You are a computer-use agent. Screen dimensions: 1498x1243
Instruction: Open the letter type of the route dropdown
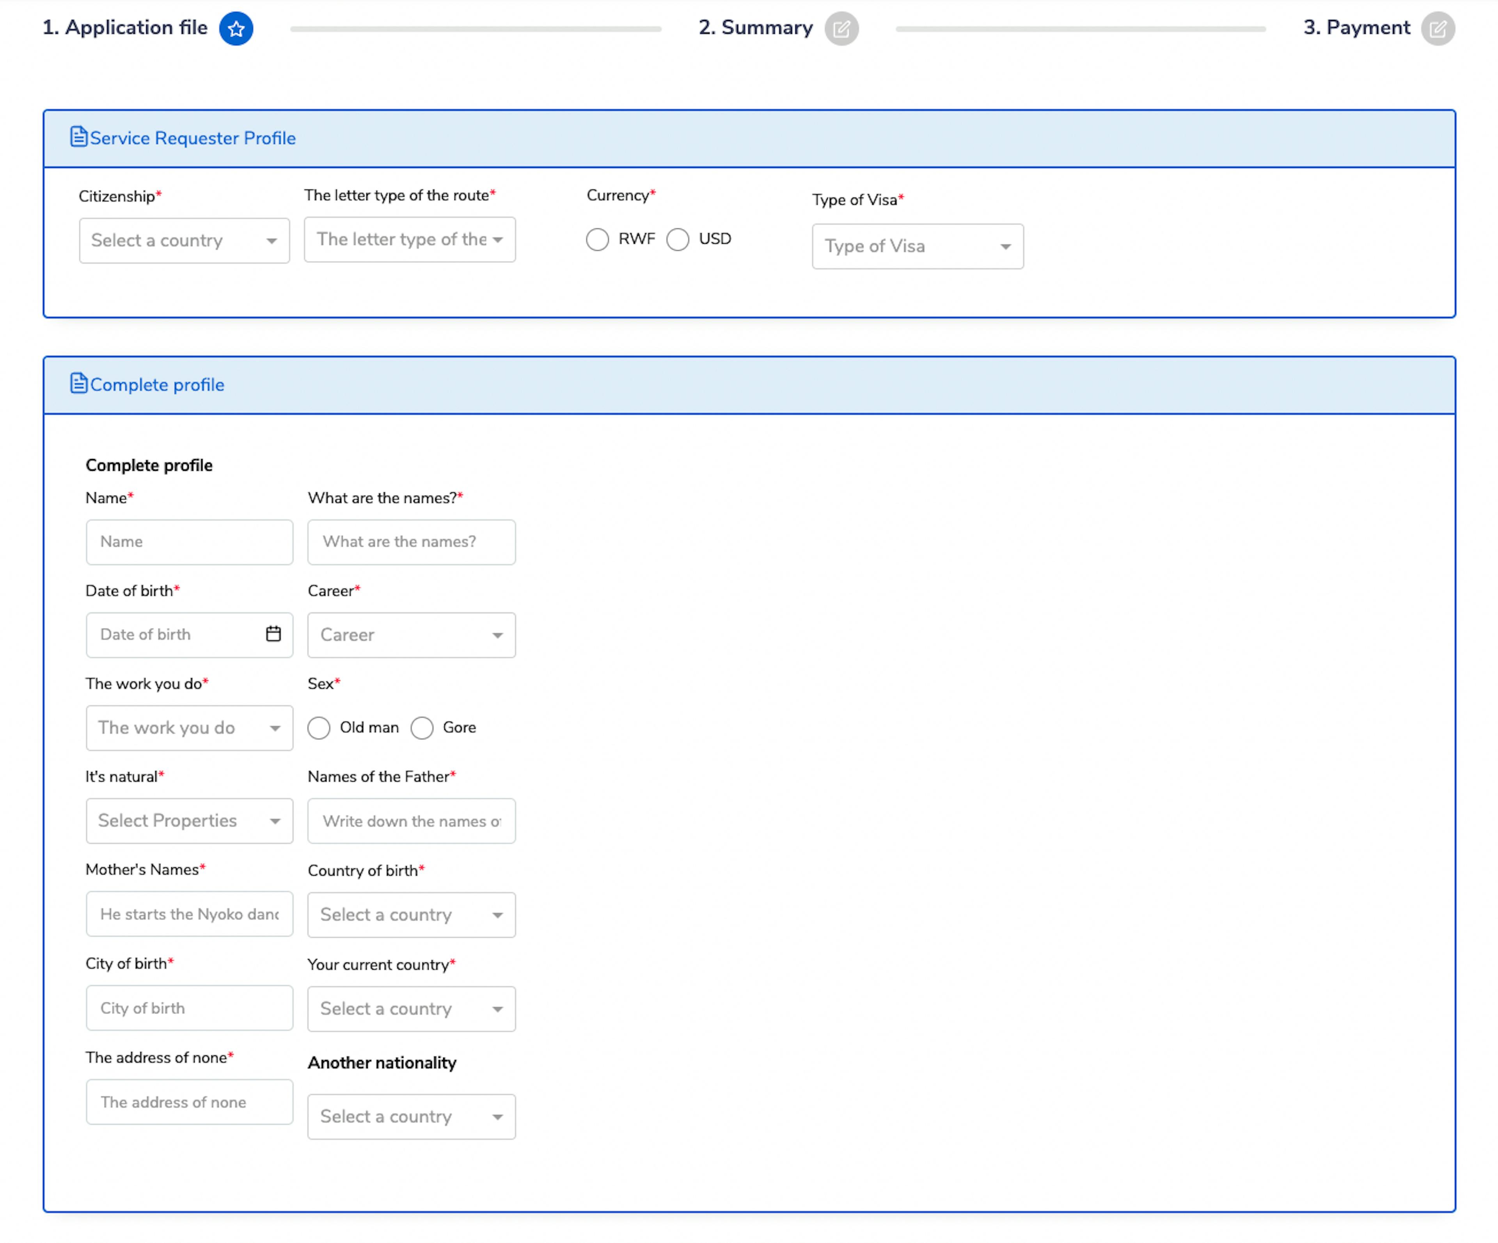[410, 239]
